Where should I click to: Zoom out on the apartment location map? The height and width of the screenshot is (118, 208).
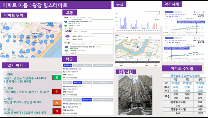point(2,29)
